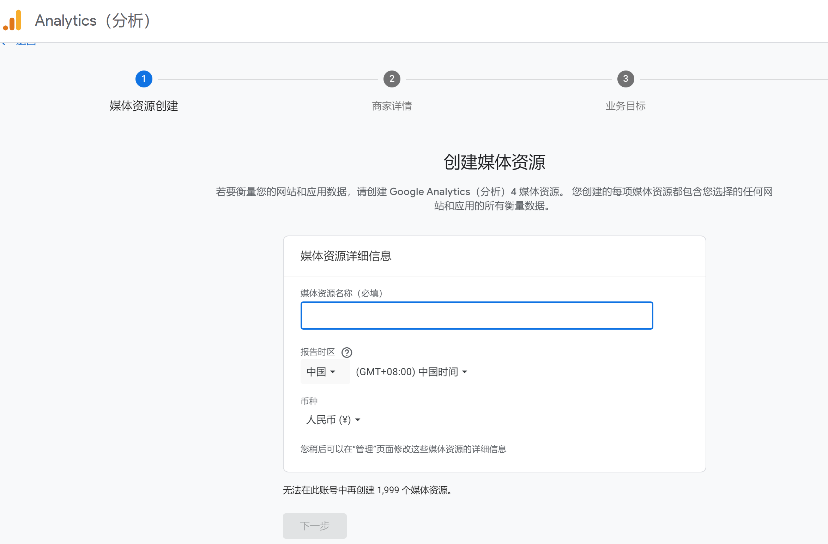The height and width of the screenshot is (544, 828).
Task: Open the (GMT+08:00) 中国时间 timezone dropdown
Action: click(411, 372)
